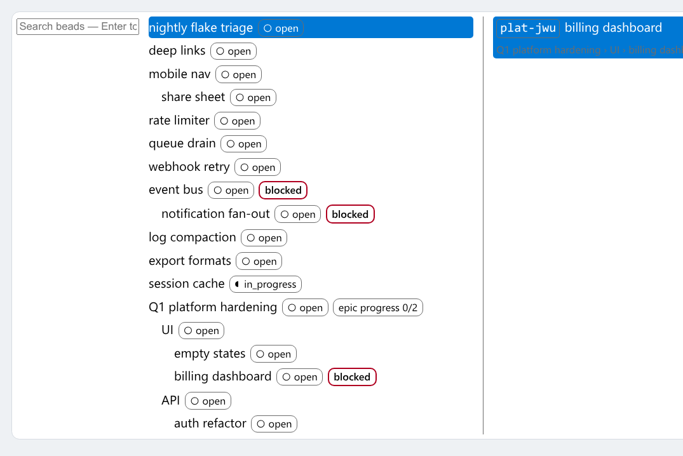Click the in_progress status badge on session cache
This screenshot has height=456, width=683.
(x=266, y=285)
